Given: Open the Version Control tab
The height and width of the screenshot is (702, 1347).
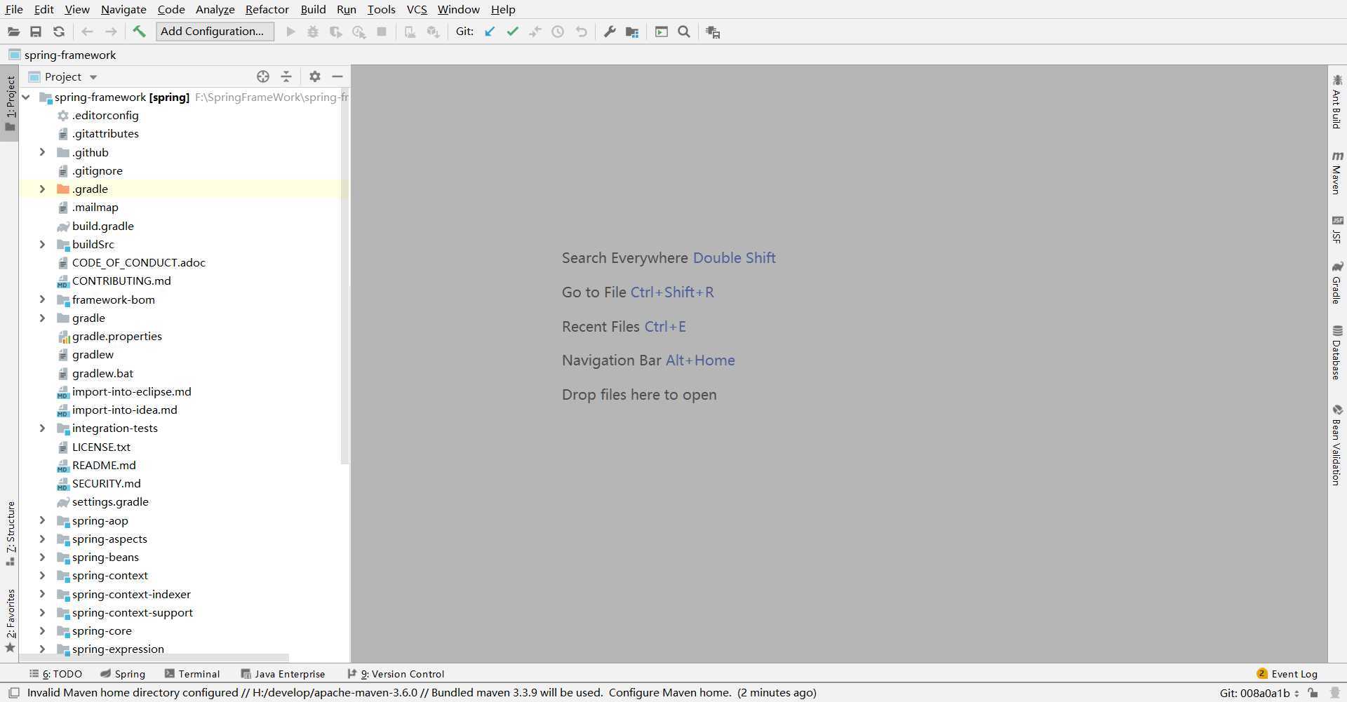Looking at the screenshot, I should [x=396, y=674].
